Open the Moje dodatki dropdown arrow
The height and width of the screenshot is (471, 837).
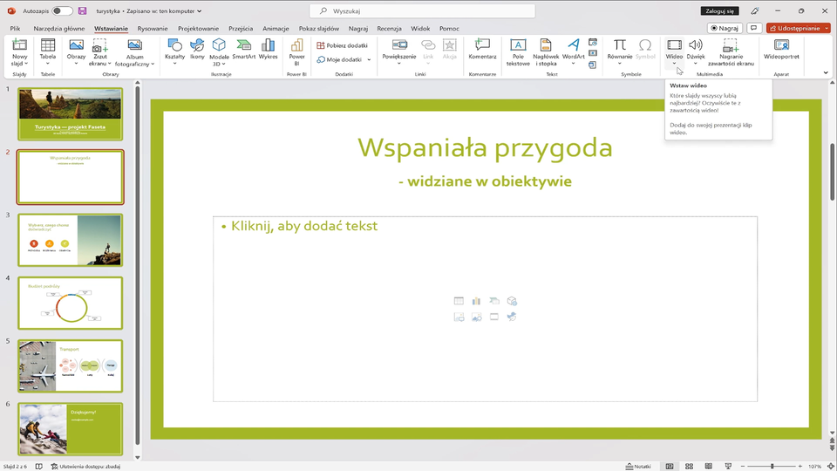pyautogui.click(x=369, y=59)
